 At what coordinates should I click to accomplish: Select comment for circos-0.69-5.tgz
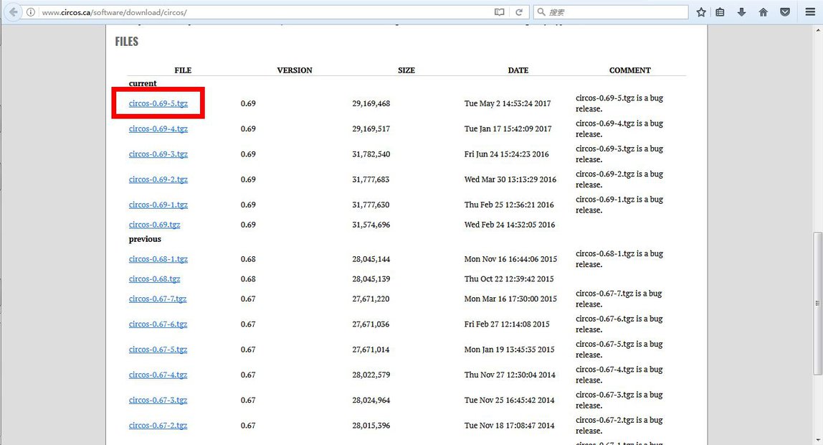(x=619, y=103)
